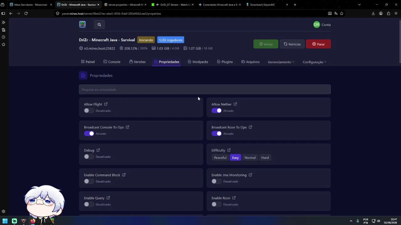401x225 pixels.
Task: Open Broadcast Console To Ops external link icon
Action: pos(128,127)
